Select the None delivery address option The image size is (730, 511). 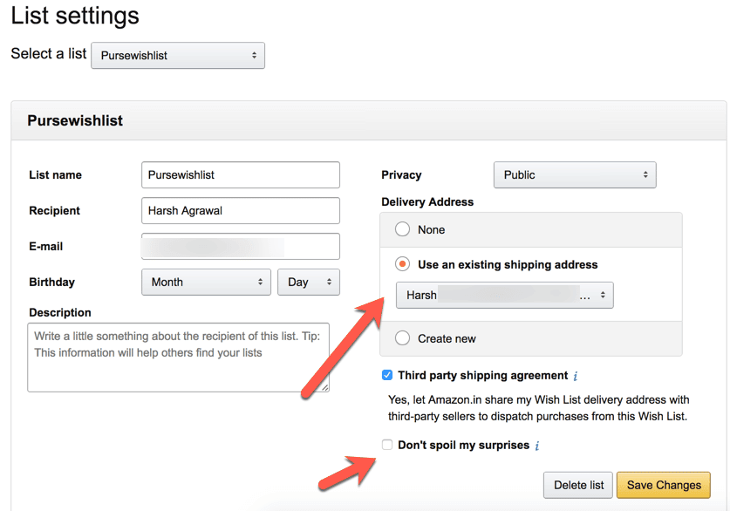[402, 229]
